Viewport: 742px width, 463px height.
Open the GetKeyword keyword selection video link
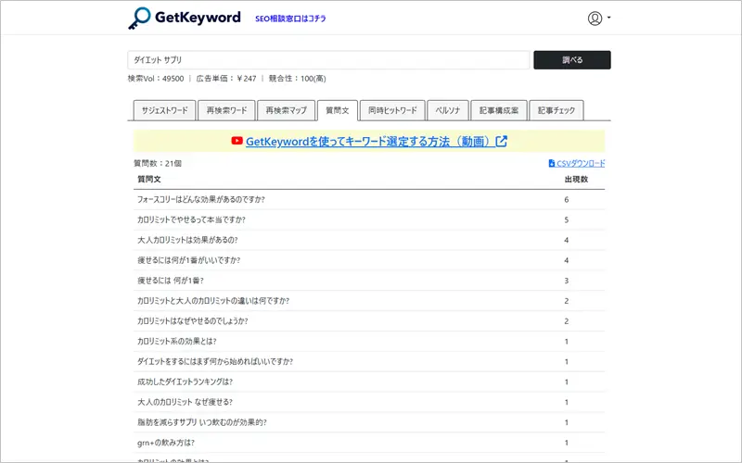coord(369,142)
